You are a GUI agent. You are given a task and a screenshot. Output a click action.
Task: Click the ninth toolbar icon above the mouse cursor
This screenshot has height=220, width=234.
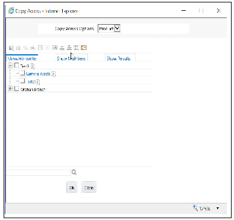click(69, 48)
